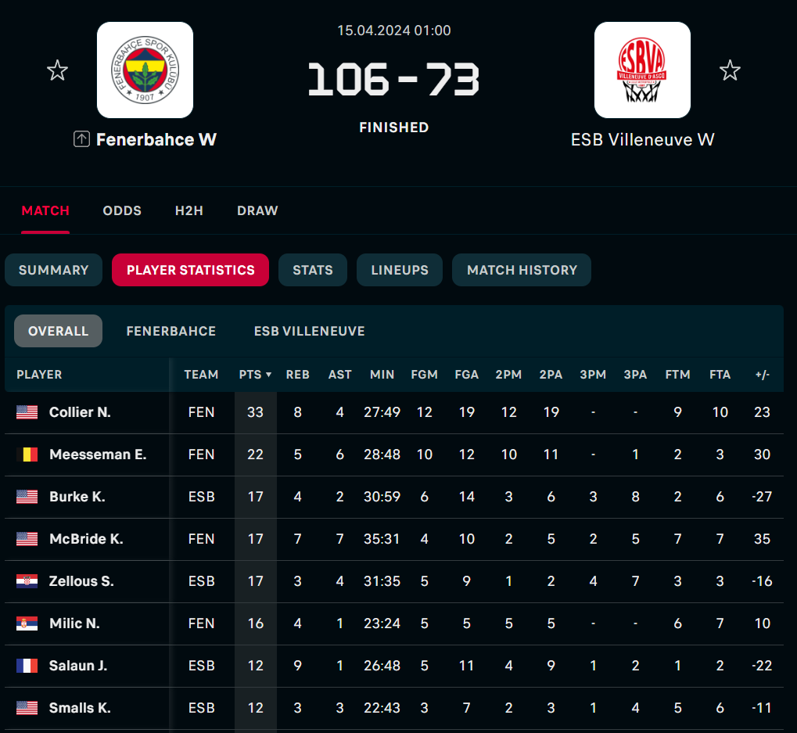Sort table by the +/- column header
Screen dimensions: 797x733
pyautogui.click(x=762, y=375)
